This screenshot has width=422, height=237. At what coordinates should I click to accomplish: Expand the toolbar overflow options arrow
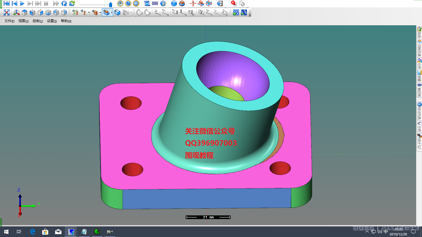point(250,15)
